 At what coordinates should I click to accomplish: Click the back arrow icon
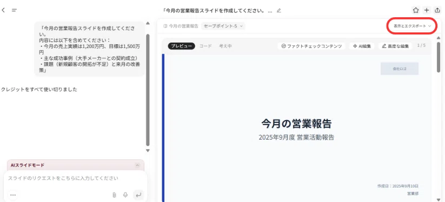(3, 10)
